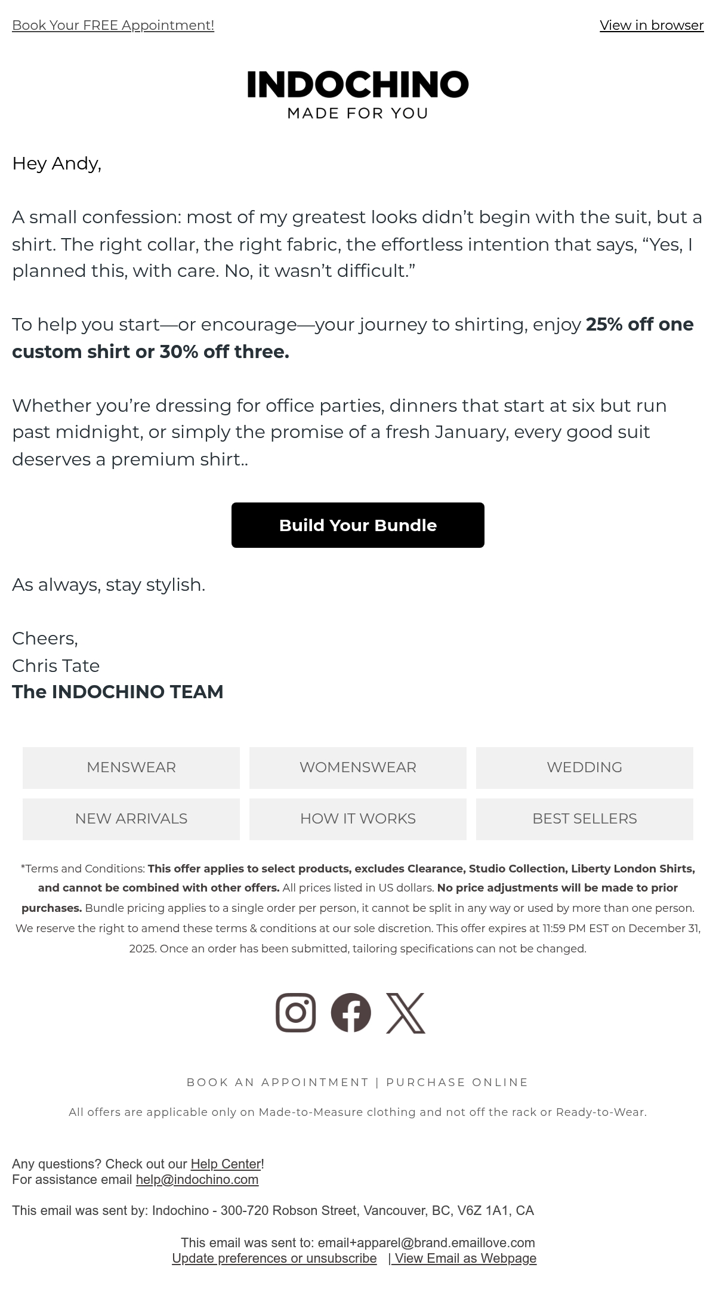Open the X social icon
This screenshot has height=1289, width=716.
point(406,1013)
